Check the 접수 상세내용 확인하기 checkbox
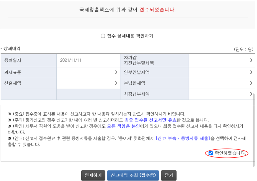The height and width of the screenshot is (181, 257). (x=103, y=36)
